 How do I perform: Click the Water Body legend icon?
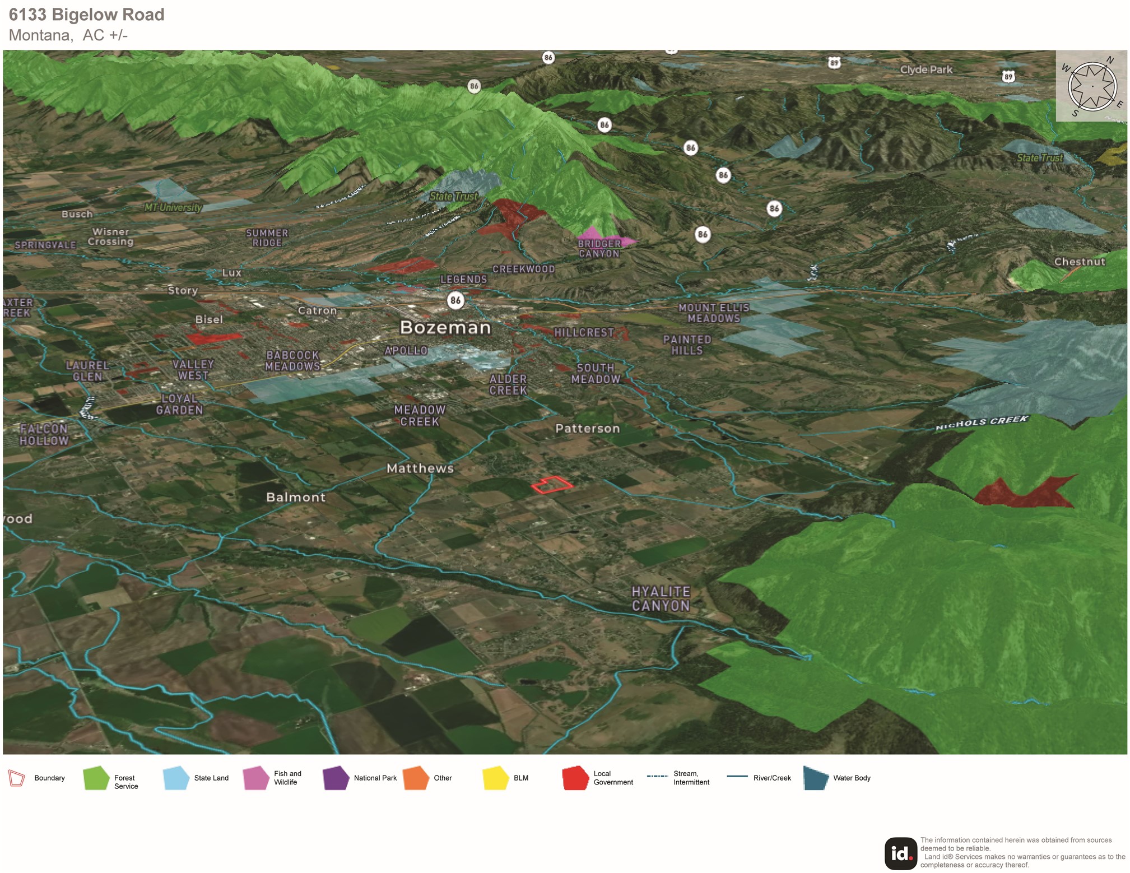pos(816,778)
